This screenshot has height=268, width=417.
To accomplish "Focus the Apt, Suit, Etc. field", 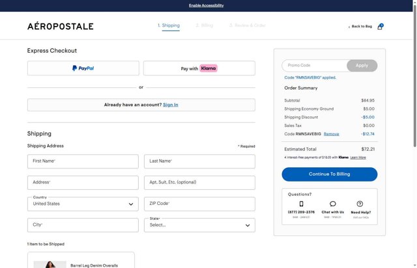I will pyautogui.click(x=199, y=183).
